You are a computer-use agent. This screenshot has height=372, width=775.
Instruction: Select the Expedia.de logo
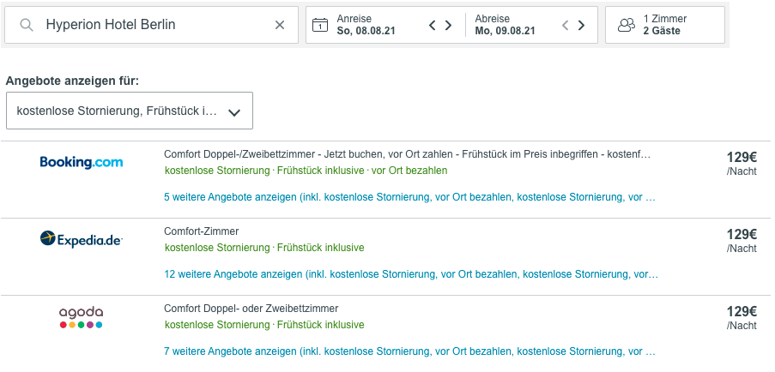point(82,239)
